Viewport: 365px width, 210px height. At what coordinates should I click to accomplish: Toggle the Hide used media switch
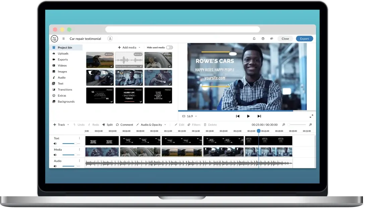click(169, 47)
